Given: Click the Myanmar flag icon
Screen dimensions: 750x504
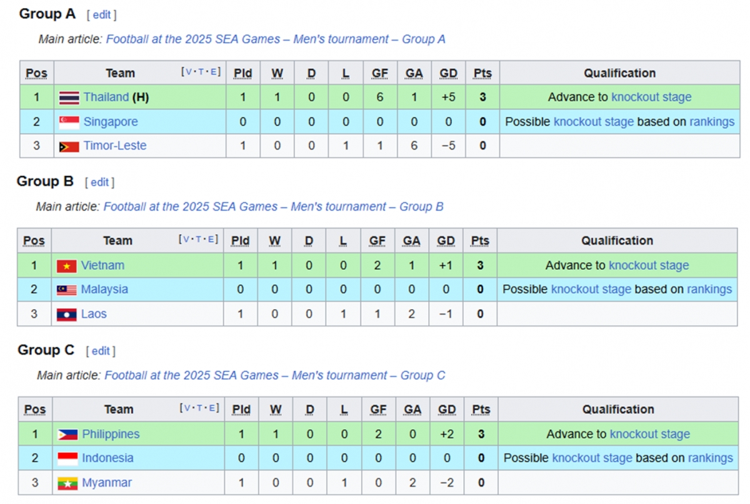Looking at the screenshot, I should point(67,483).
